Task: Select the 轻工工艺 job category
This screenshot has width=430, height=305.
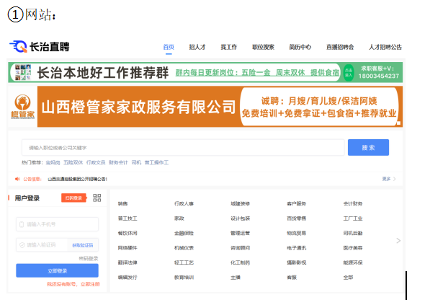Action: tap(184, 262)
